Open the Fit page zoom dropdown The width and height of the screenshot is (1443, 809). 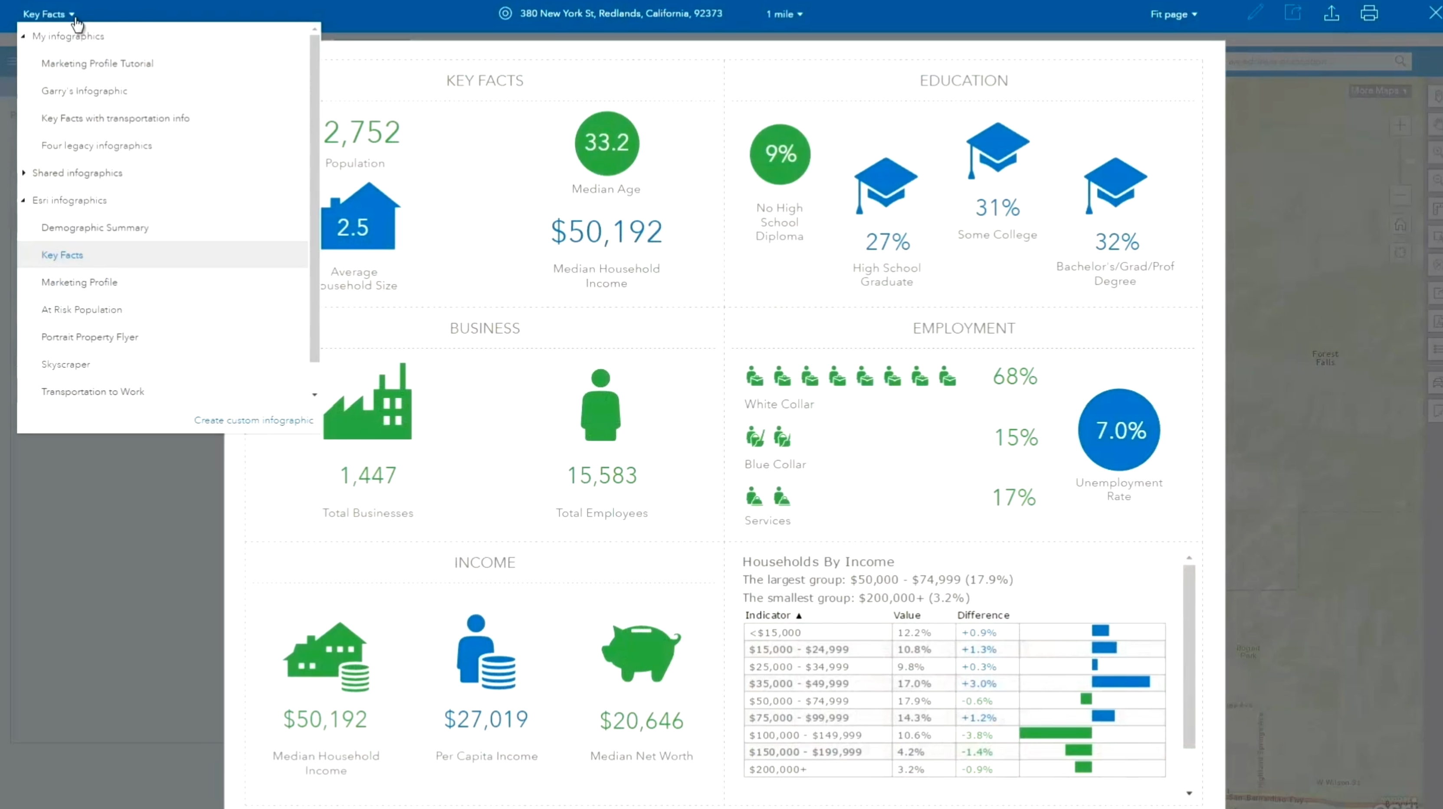(1174, 14)
